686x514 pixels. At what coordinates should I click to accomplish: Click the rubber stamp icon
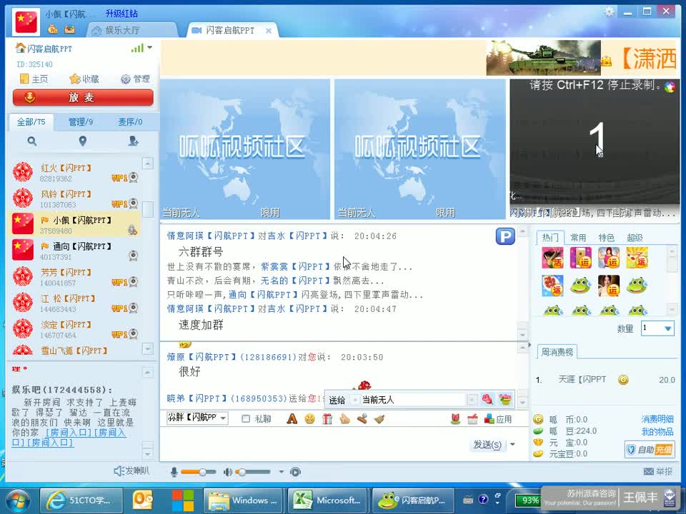[362, 419]
